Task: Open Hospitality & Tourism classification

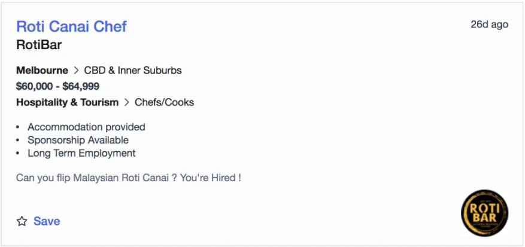Action: [67, 102]
